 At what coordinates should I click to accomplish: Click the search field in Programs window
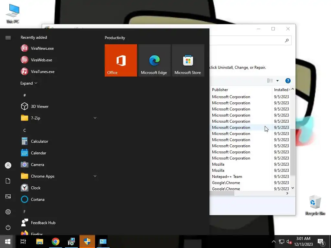click(x=250, y=40)
